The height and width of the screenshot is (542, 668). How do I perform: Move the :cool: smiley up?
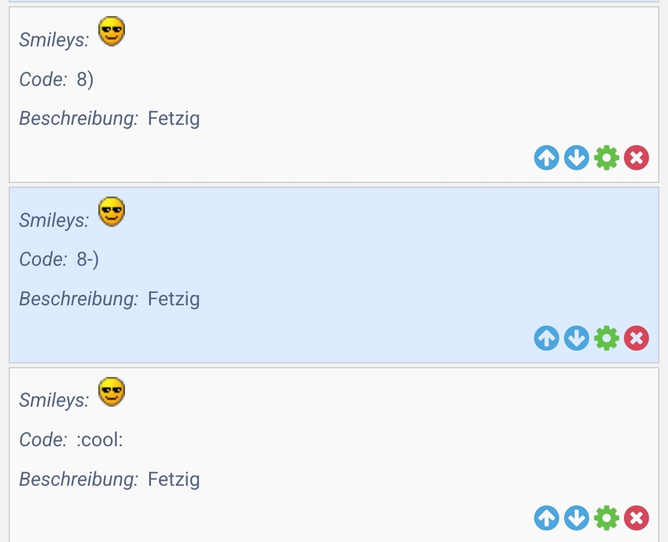pos(546,519)
